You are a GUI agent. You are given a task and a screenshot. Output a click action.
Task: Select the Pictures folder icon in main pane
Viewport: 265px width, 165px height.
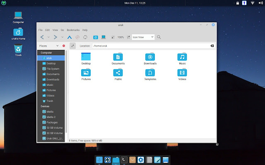tap(86, 73)
